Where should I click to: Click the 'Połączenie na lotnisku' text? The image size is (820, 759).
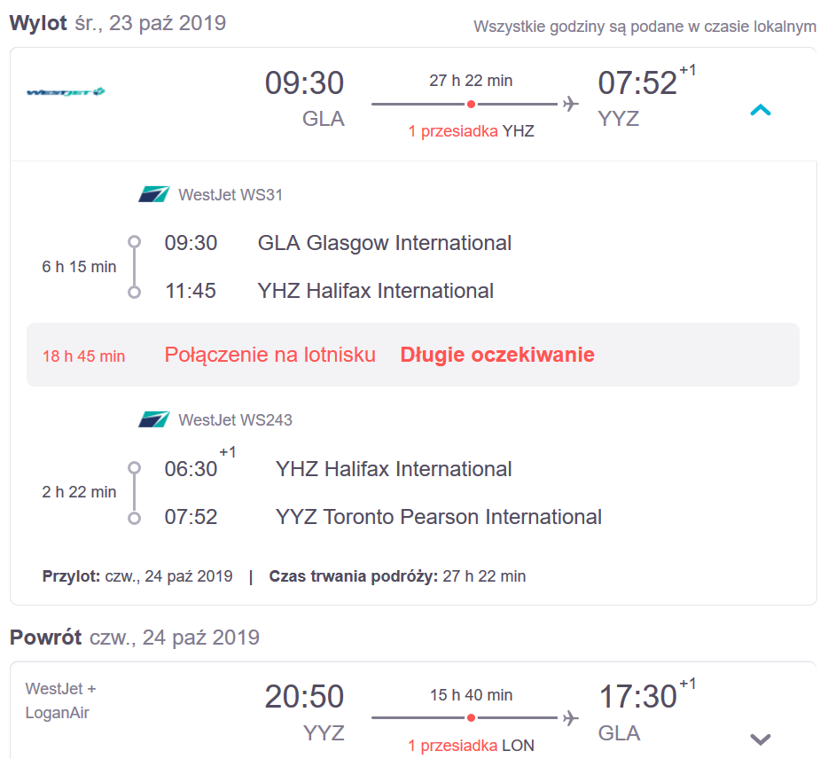269,355
